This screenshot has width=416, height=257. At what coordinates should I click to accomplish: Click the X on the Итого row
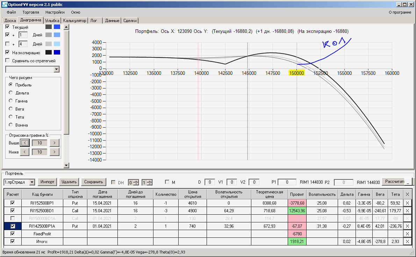click(407, 242)
